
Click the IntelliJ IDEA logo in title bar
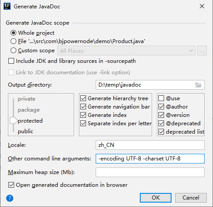pos(7,6)
